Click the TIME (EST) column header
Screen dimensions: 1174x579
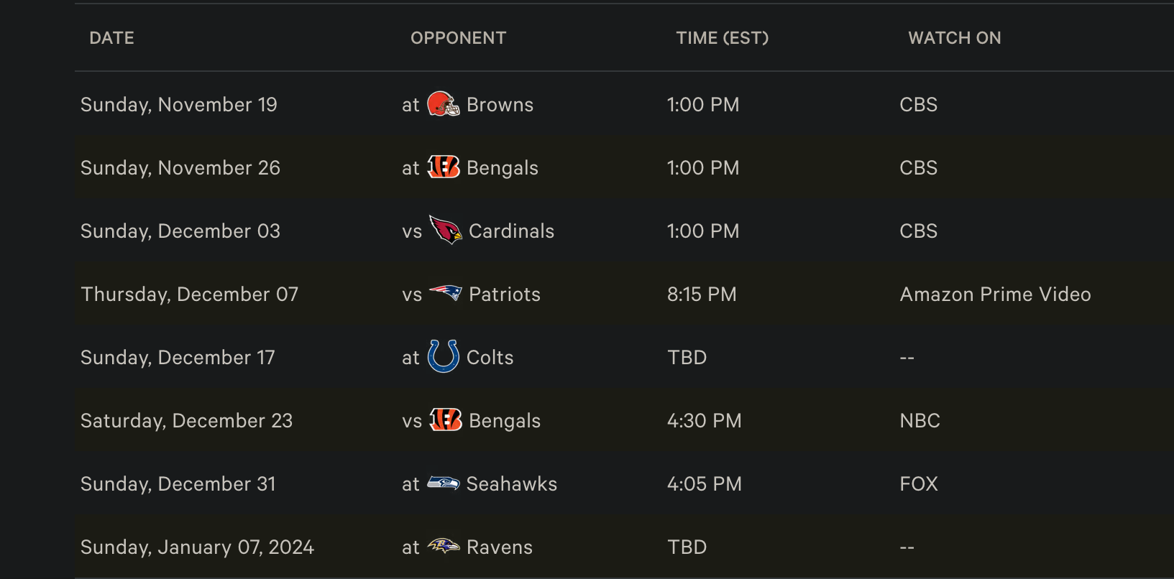[722, 38]
